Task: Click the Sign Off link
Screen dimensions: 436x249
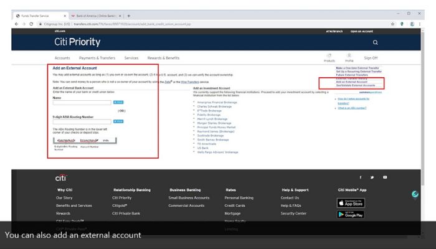Action: click(x=371, y=58)
